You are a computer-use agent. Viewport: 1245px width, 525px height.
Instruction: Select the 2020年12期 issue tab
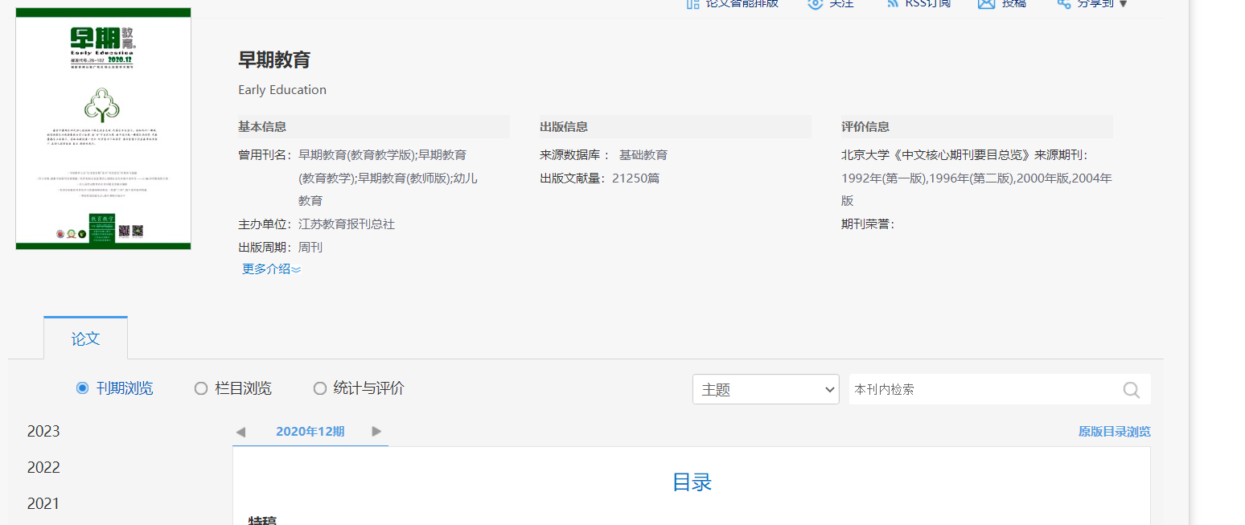point(310,432)
